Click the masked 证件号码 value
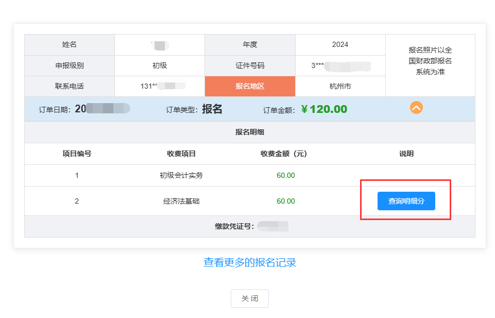The height and width of the screenshot is (318, 495). [x=340, y=65]
